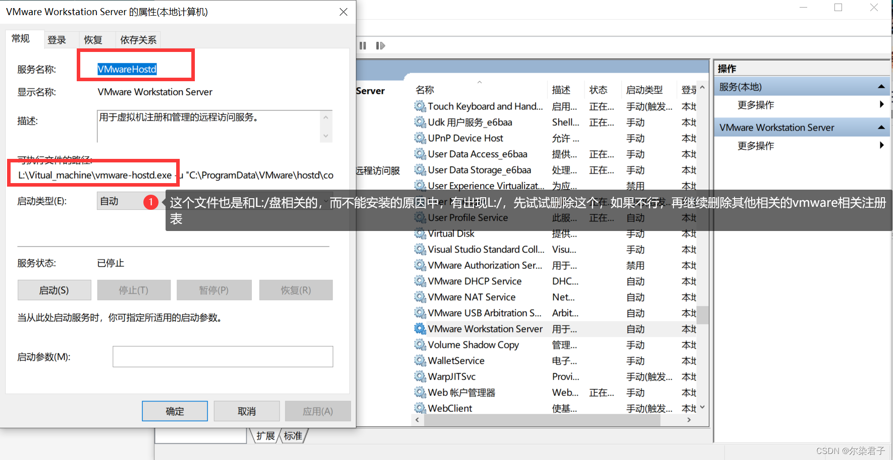Switch to the 标准 view tab
Screen dimensions: 893x460
click(x=293, y=436)
